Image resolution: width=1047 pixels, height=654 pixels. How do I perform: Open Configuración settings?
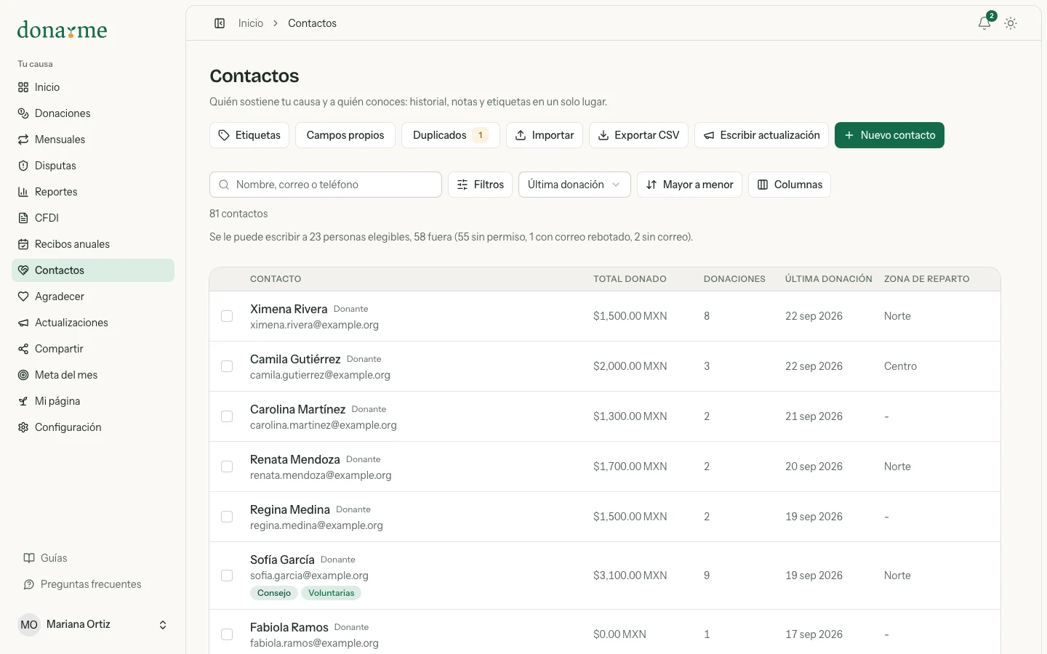[x=93, y=427]
